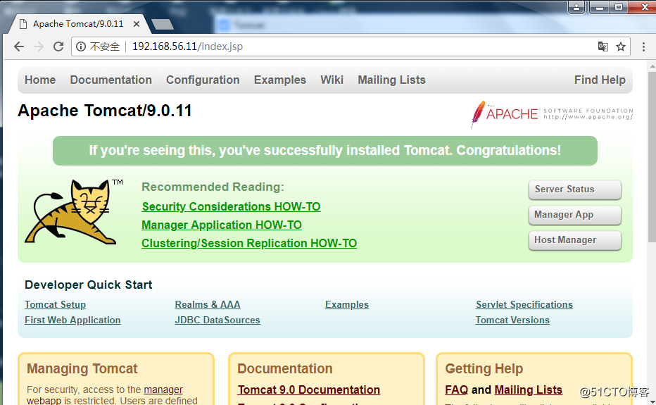This screenshot has width=656, height=405.
Task: Click the Recommended Reading heading
Action: pyautogui.click(x=213, y=187)
